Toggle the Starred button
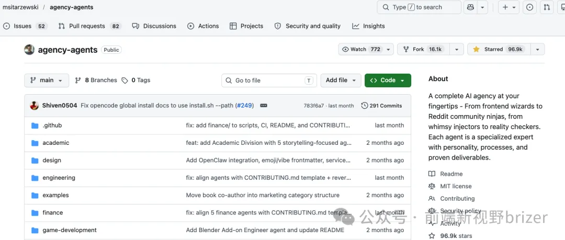 [x=499, y=49]
